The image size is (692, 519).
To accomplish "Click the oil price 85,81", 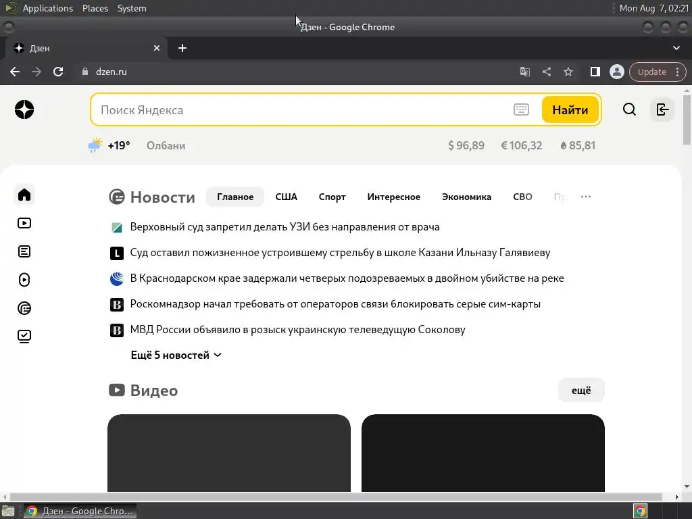I will (x=578, y=146).
